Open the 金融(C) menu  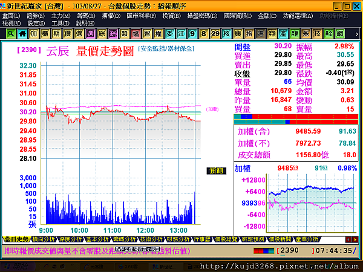[x=267, y=16]
